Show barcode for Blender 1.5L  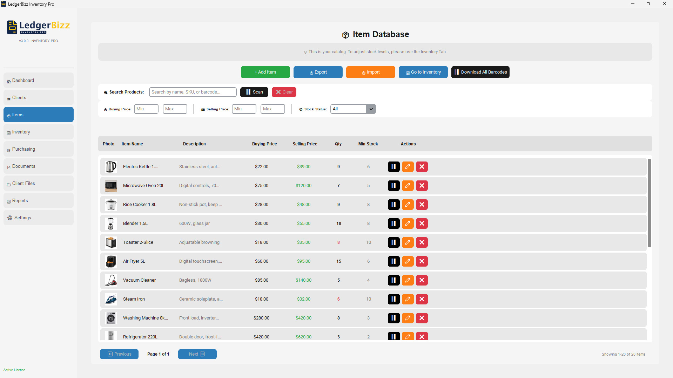393,224
